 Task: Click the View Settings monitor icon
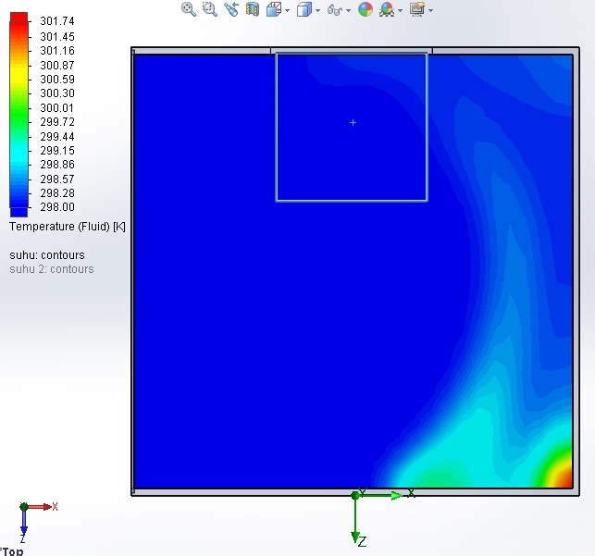(417, 9)
